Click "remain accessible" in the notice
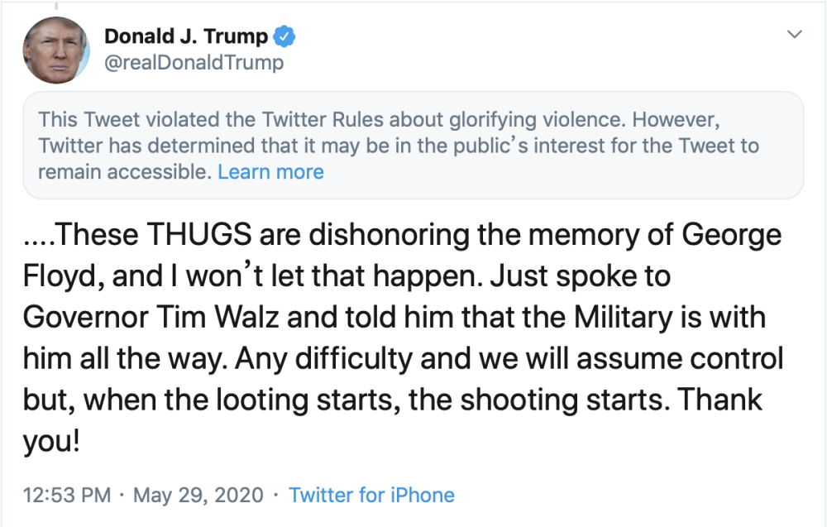This screenshot has width=827, height=527. (124, 172)
